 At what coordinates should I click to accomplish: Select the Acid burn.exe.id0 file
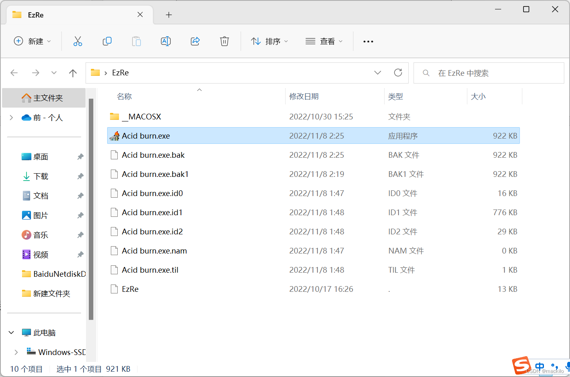313,193
